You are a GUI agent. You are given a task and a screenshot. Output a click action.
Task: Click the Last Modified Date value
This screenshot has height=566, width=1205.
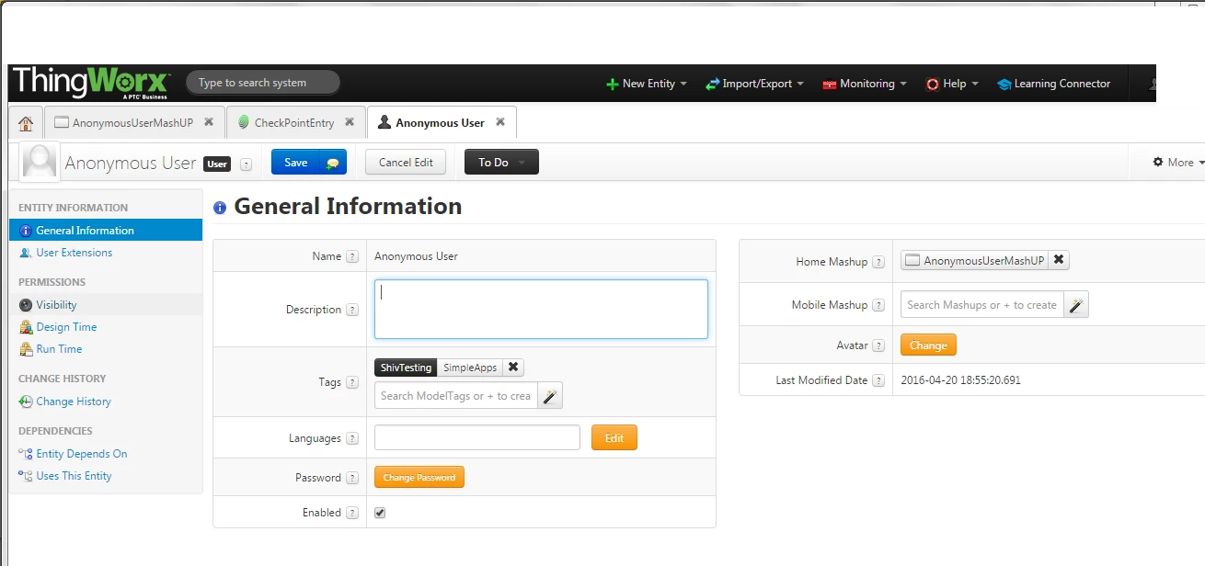coord(960,380)
